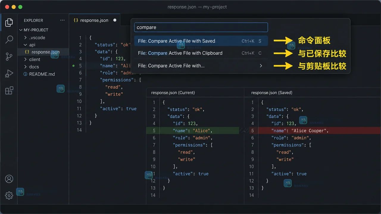
Task: Click Ctrl+K C shortcut label
Action: (x=252, y=53)
